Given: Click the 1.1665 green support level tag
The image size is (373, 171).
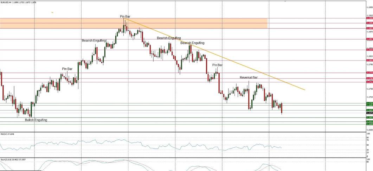Looking at the screenshot, I should click(369, 118).
